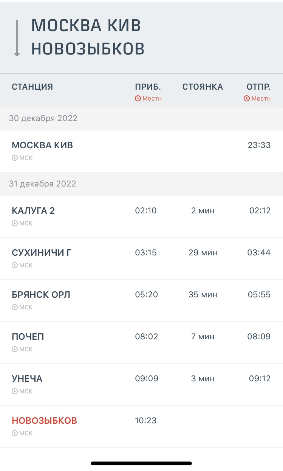Viewport: 283px width, 471px height.
Task: Tap the 29 мин stop duration at Сухиничи
Action: click(203, 252)
